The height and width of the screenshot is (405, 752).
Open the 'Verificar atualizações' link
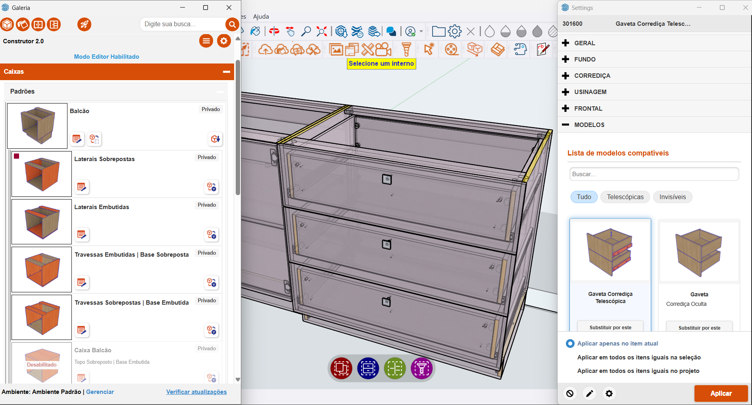point(196,392)
